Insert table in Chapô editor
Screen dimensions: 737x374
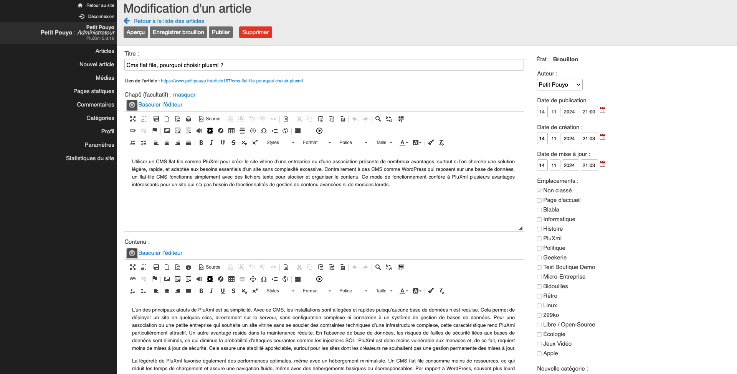point(231,131)
